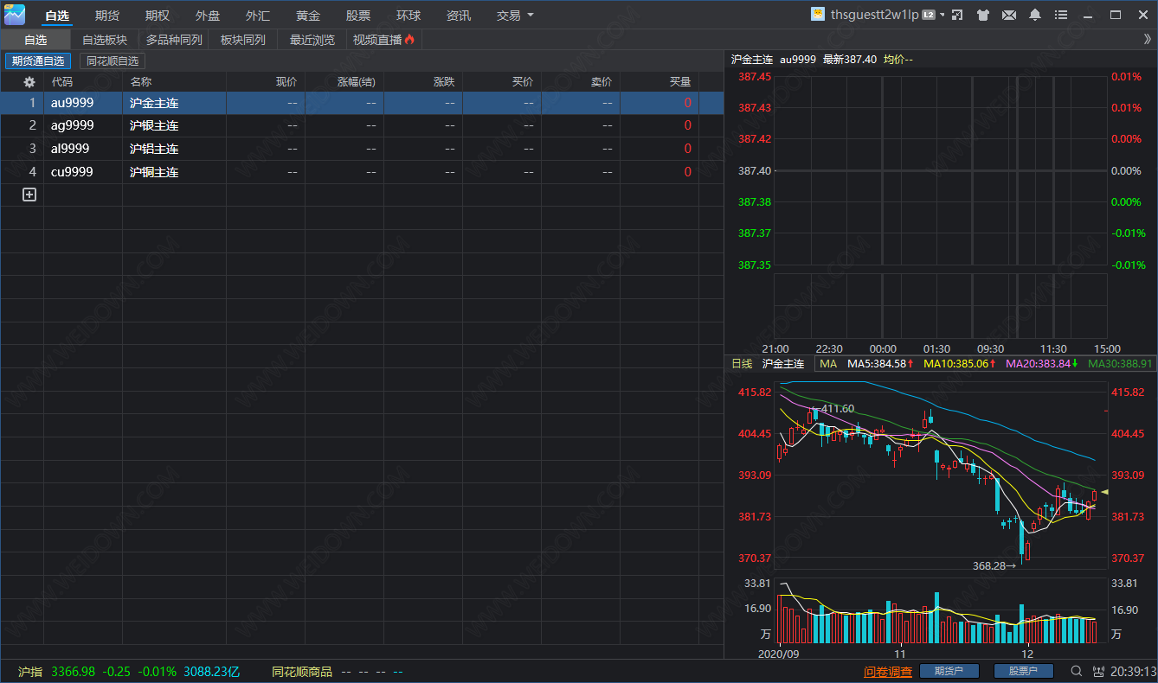
Task: Click the app logo icon in title bar
Action: [x=15, y=15]
